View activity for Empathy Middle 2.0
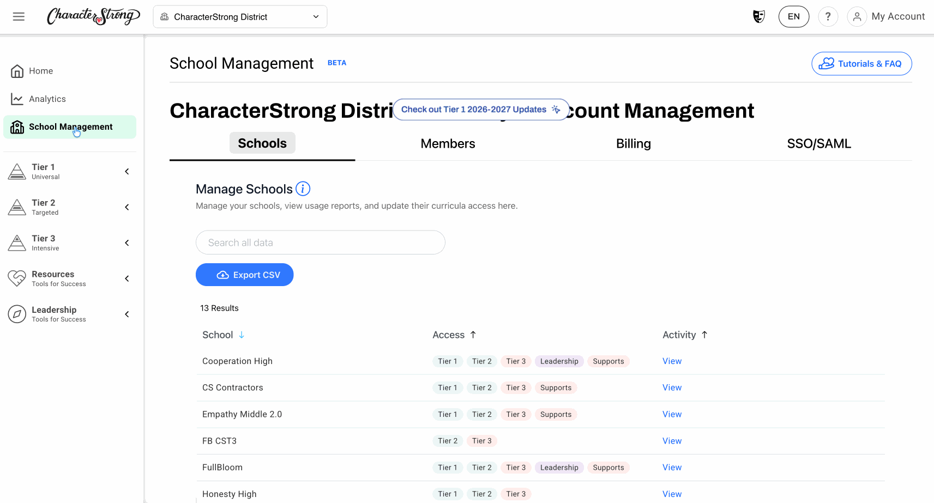The width and height of the screenshot is (934, 503). tap(672, 414)
